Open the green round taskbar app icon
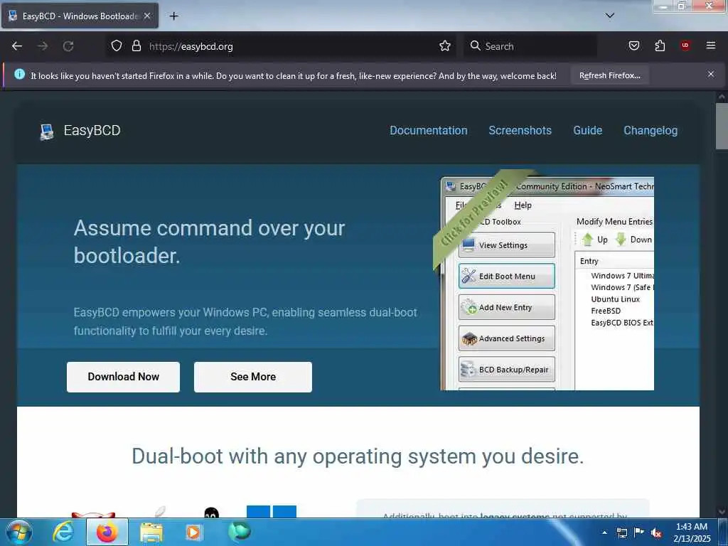This screenshot has height=546, width=728. [x=240, y=532]
